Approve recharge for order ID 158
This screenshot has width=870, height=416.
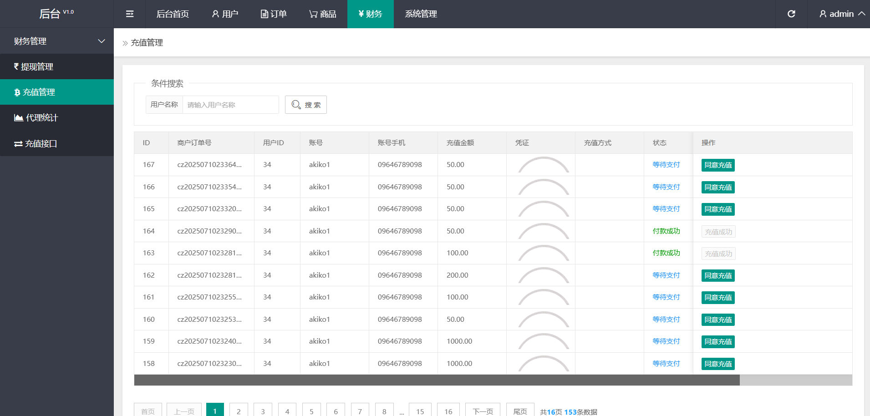tap(718, 364)
